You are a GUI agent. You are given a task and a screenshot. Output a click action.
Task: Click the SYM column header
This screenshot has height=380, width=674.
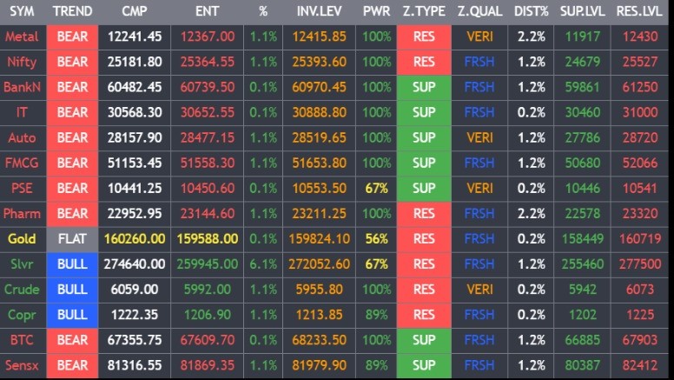pyautogui.click(x=22, y=11)
